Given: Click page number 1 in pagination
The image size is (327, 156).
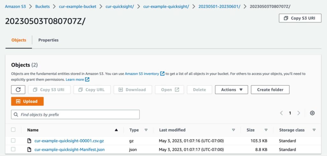Looking at the screenshot, I should pos(290,113).
